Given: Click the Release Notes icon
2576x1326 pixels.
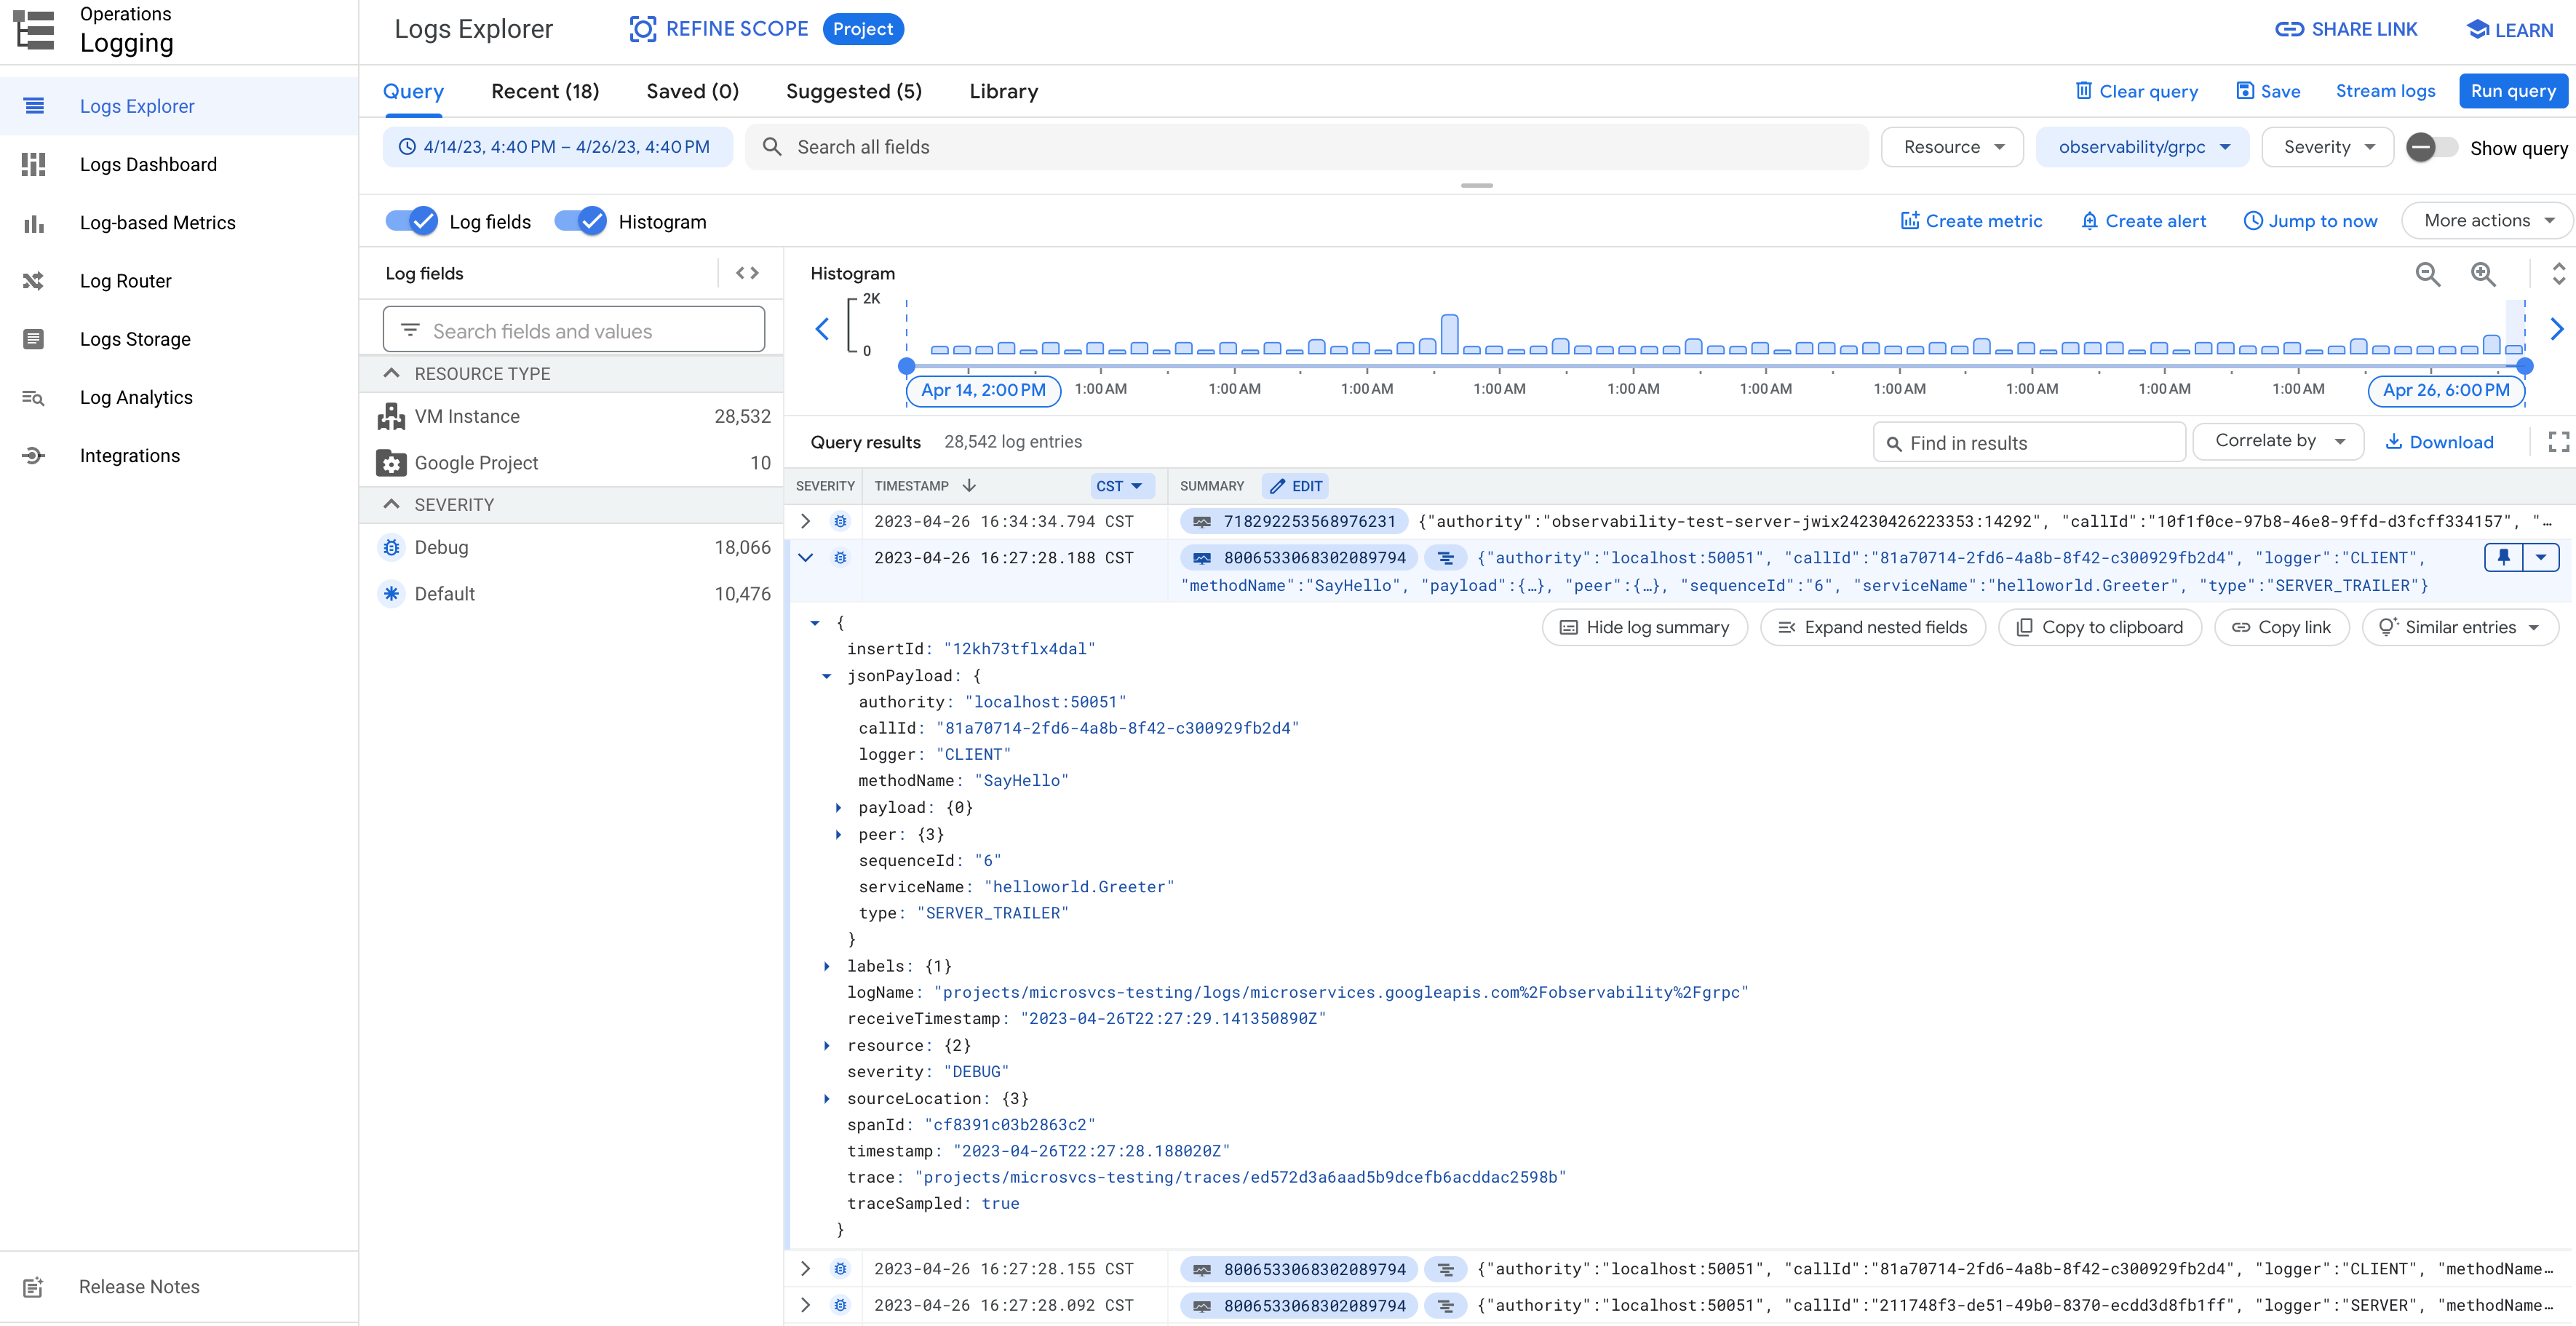Looking at the screenshot, I should click(33, 1286).
